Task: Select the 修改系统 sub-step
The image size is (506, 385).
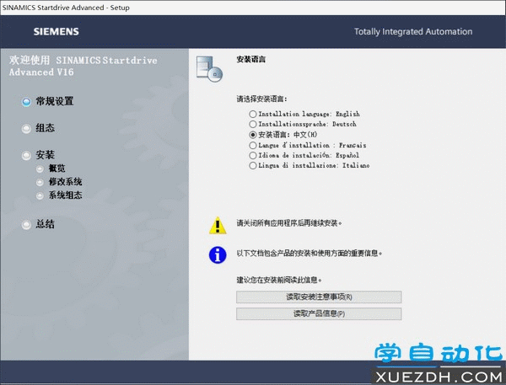Action: click(x=59, y=182)
